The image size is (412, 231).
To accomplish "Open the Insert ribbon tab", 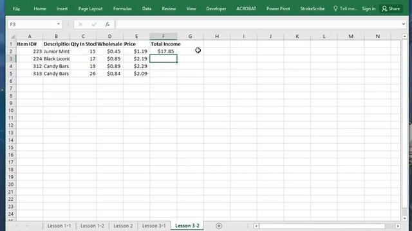I will (62, 8).
